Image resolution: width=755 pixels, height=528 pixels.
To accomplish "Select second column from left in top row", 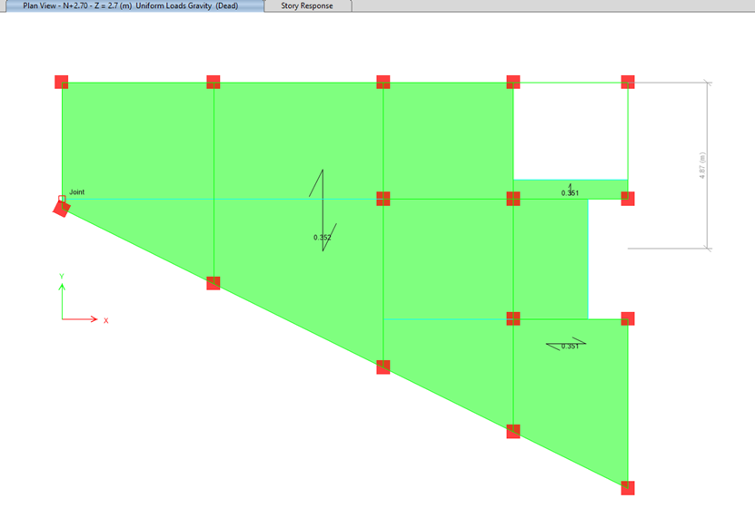I will click(x=213, y=82).
